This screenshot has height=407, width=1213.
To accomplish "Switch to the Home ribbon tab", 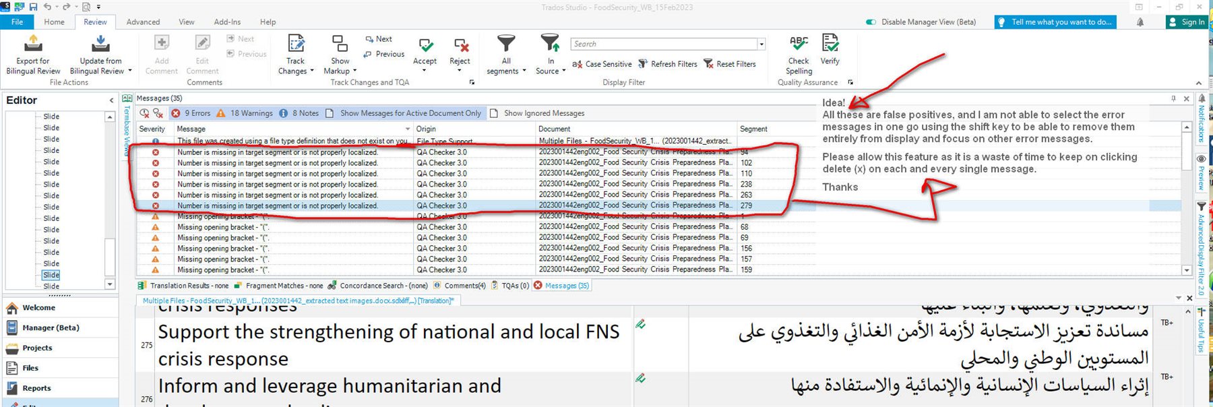I will pyautogui.click(x=55, y=22).
